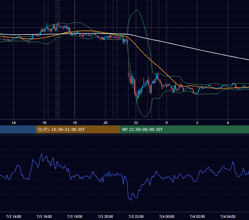Click the 7/4 00:00 date label
The image size is (249, 220).
click(x=167, y=216)
